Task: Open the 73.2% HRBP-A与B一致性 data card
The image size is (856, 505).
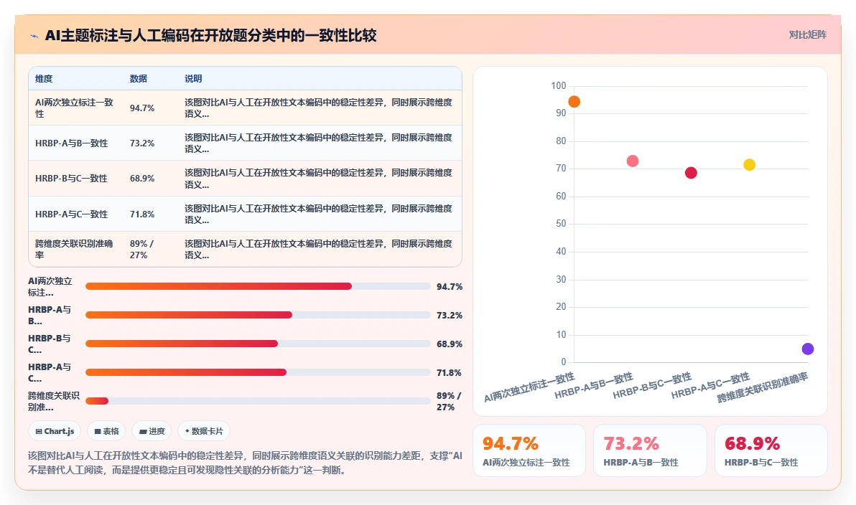Action: pyautogui.click(x=650, y=450)
